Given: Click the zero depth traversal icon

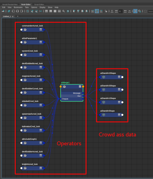Looking at the screenshot, I should 112,11.
